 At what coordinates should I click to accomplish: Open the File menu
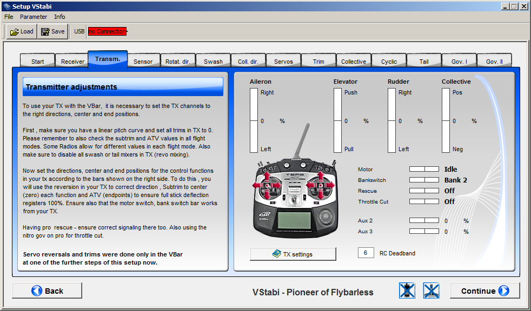[9, 17]
